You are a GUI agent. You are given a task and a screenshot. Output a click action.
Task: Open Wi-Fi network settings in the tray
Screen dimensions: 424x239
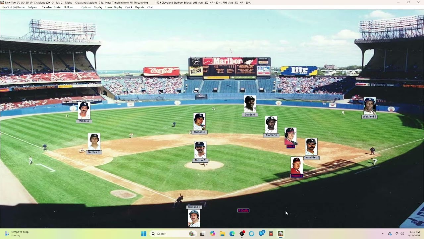coord(397,234)
